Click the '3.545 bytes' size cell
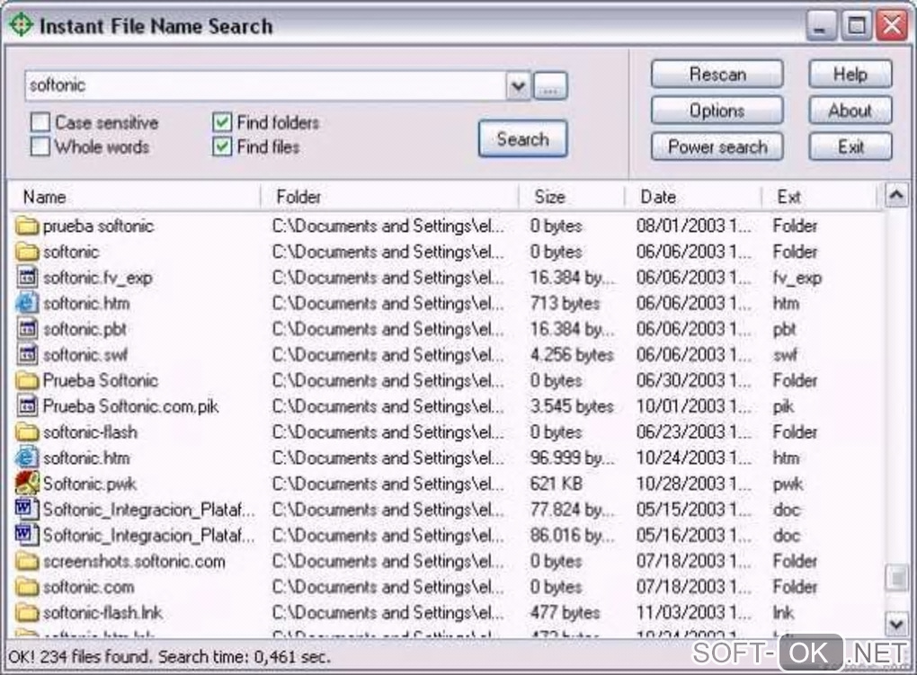The height and width of the screenshot is (675, 917). 572,406
